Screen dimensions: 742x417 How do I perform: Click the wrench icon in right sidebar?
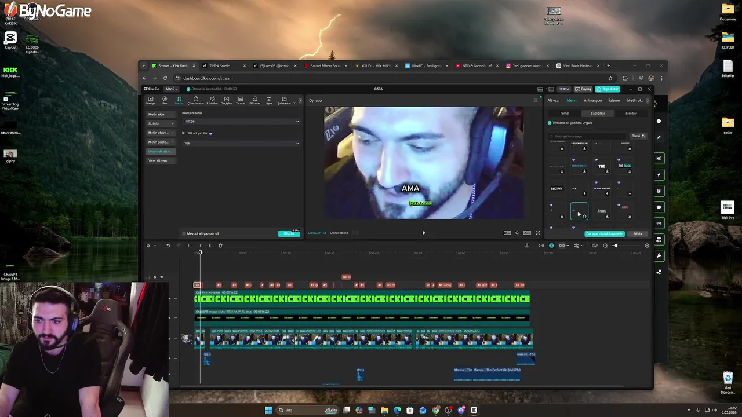[x=659, y=255]
